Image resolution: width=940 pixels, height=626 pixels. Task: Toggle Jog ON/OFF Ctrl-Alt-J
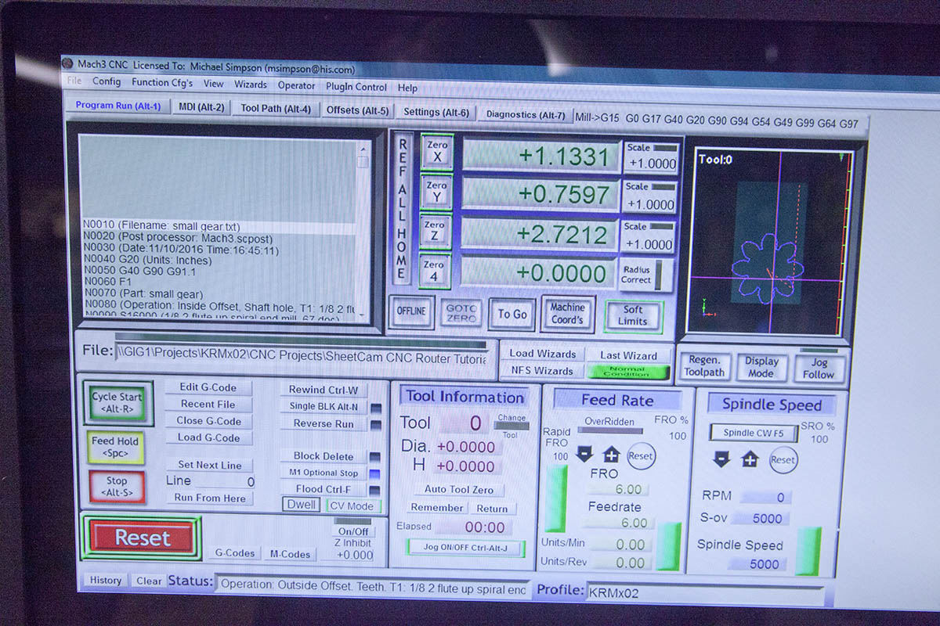(465, 548)
